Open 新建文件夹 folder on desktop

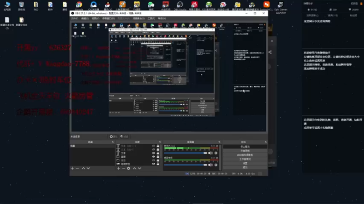tap(21, 22)
